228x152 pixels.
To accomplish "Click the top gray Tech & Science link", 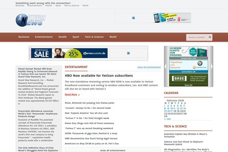I will coord(71,6).
